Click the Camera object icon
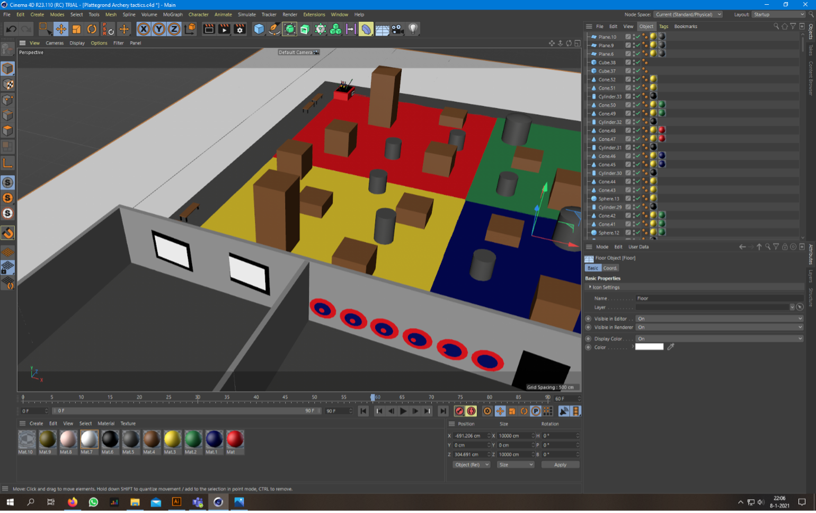Screen dimensions: 816x513 (x=397, y=29)
